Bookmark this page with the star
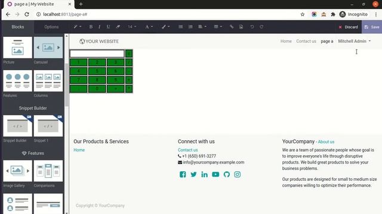 click(303, 14)
